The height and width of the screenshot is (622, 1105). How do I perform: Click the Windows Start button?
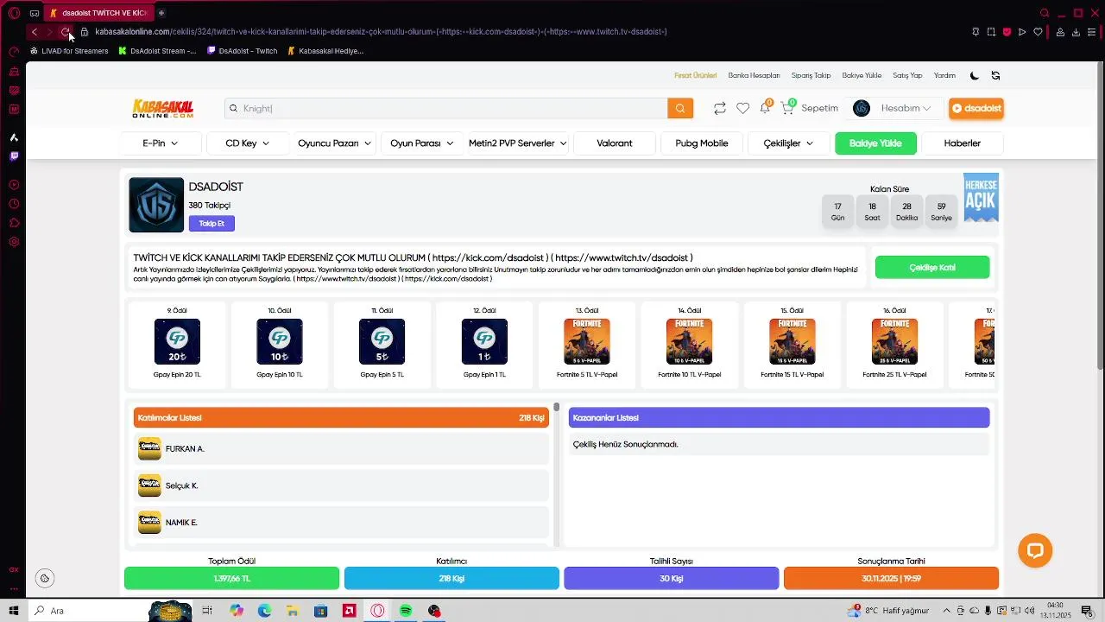click(14, 611)
